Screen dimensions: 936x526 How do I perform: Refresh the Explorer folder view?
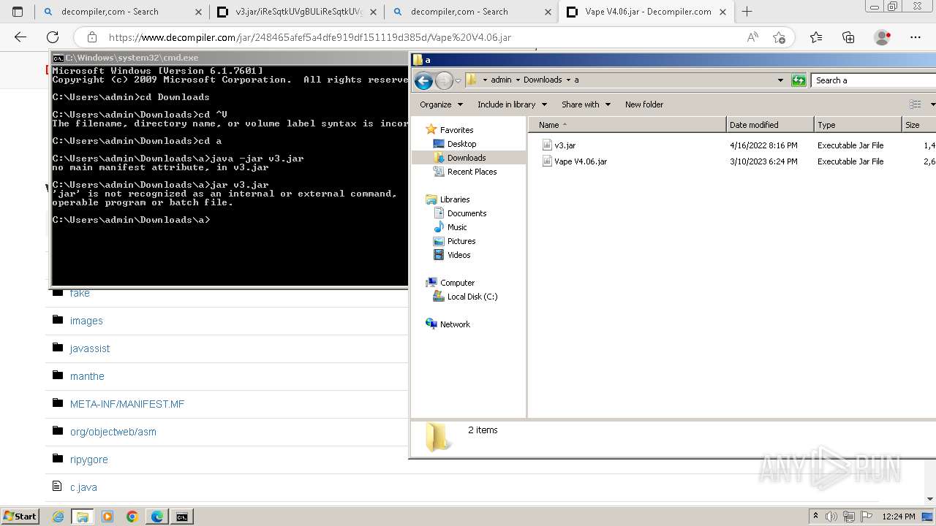click(799, 80)
